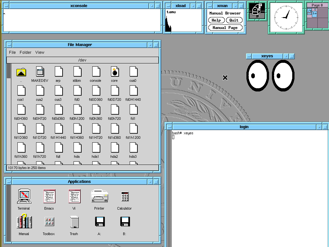Click the File Manager vertical scrollbar thumb
The height and width of the screenshot is (247, 329).
(9, 71)
